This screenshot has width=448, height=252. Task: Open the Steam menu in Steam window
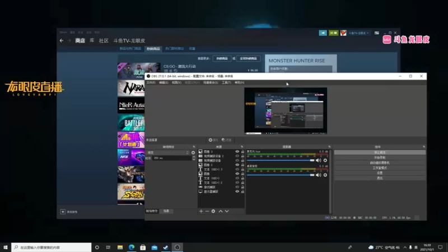click(63, 32)
